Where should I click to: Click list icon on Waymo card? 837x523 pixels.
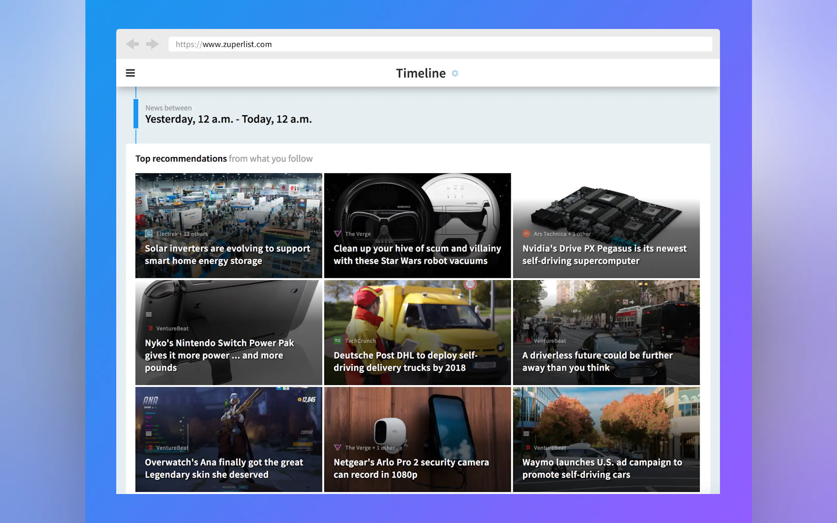(x=526, y=433)
